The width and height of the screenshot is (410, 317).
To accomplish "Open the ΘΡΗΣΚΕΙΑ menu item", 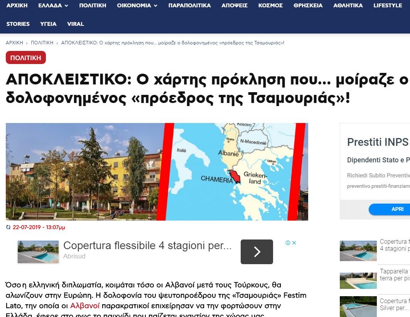I will [x=308, y=5].
